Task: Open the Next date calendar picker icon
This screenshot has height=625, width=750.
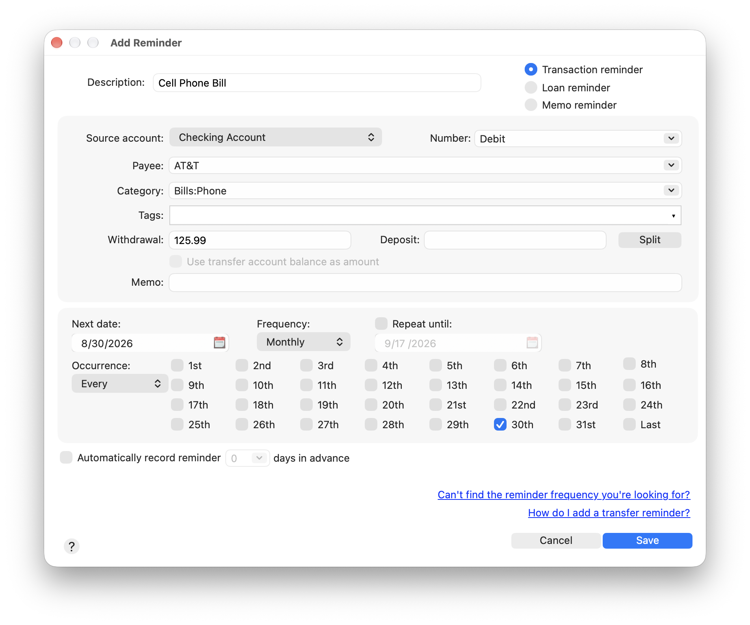Action: (219, 342)
